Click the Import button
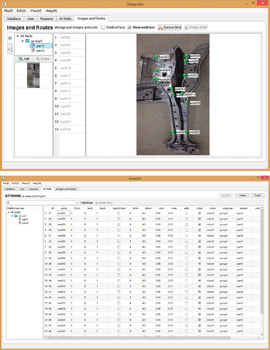270x350 pixels. pyautogui.click(x=243, y=195)
